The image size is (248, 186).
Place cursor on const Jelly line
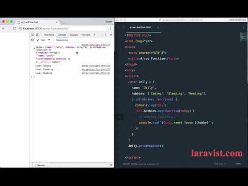(x=141, y=82)
